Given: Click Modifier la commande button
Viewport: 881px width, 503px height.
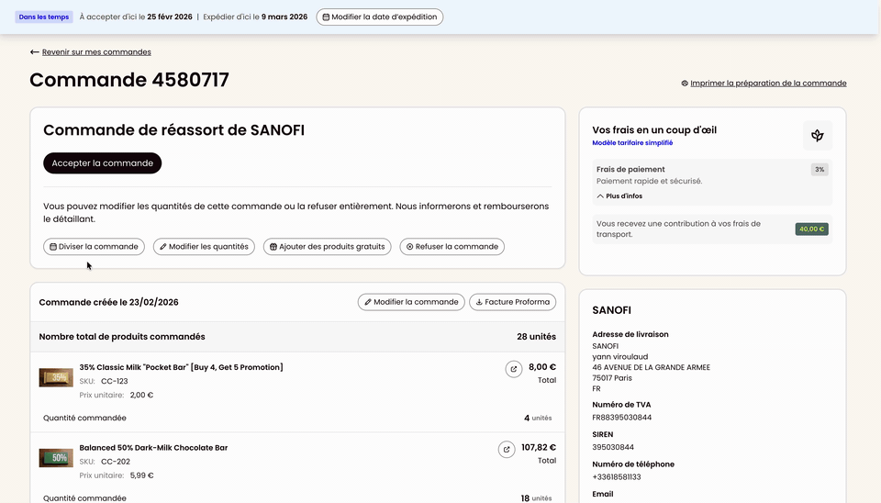Looking at the screenshot, I should 411,302.
